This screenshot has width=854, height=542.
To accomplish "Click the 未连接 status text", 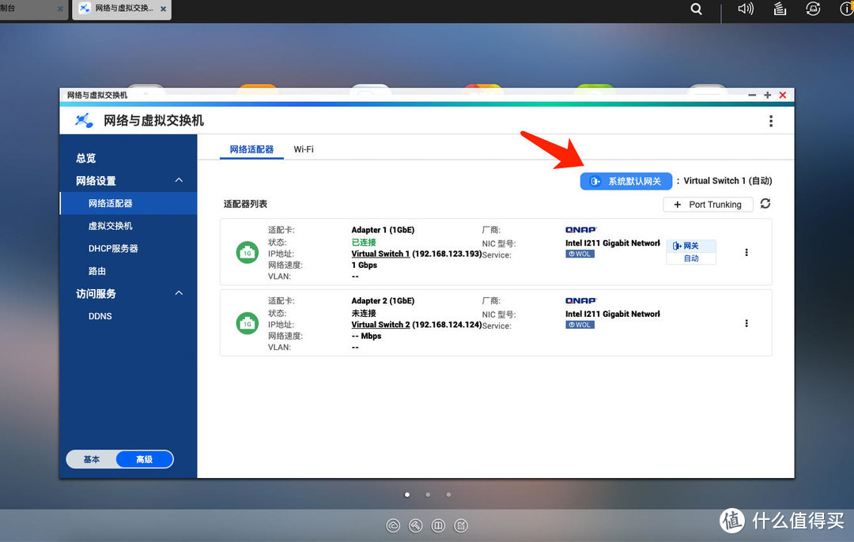I will pyautogui.click(x=364, y=313).
